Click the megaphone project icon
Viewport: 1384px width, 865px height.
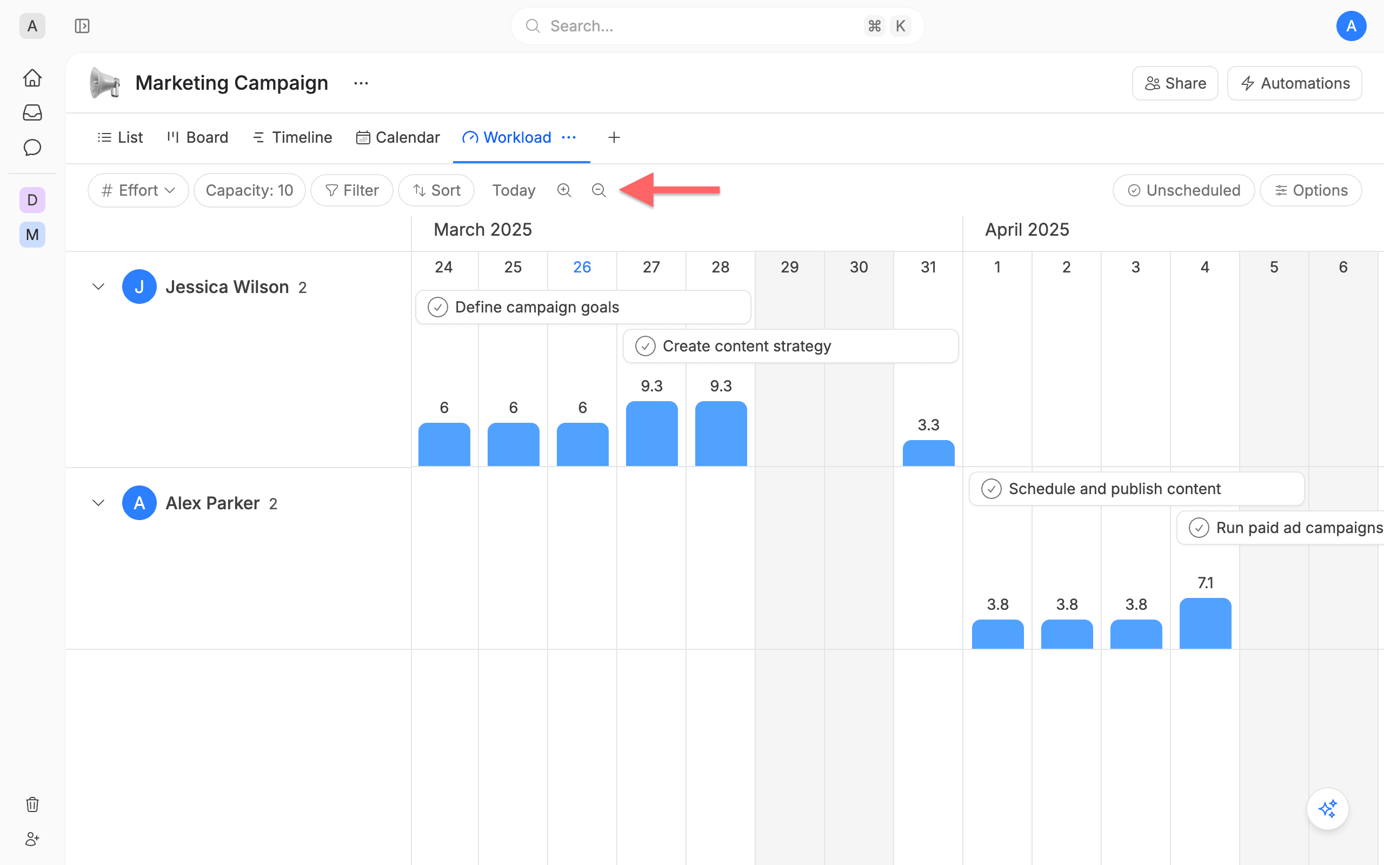105,83
